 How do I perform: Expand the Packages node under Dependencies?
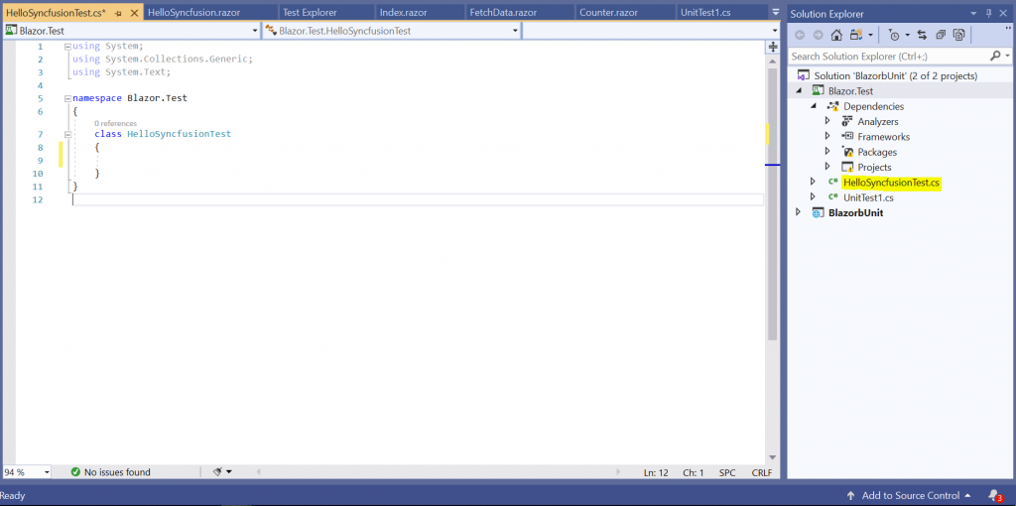(827, 152)
